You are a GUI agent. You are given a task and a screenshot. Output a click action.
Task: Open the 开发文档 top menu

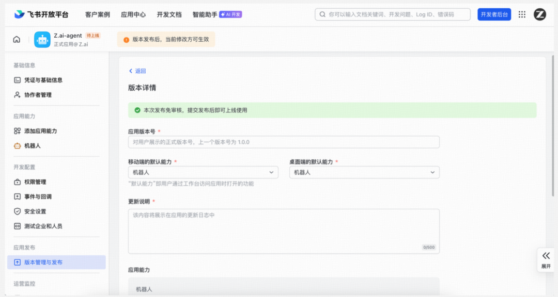[x=169, y=14]
